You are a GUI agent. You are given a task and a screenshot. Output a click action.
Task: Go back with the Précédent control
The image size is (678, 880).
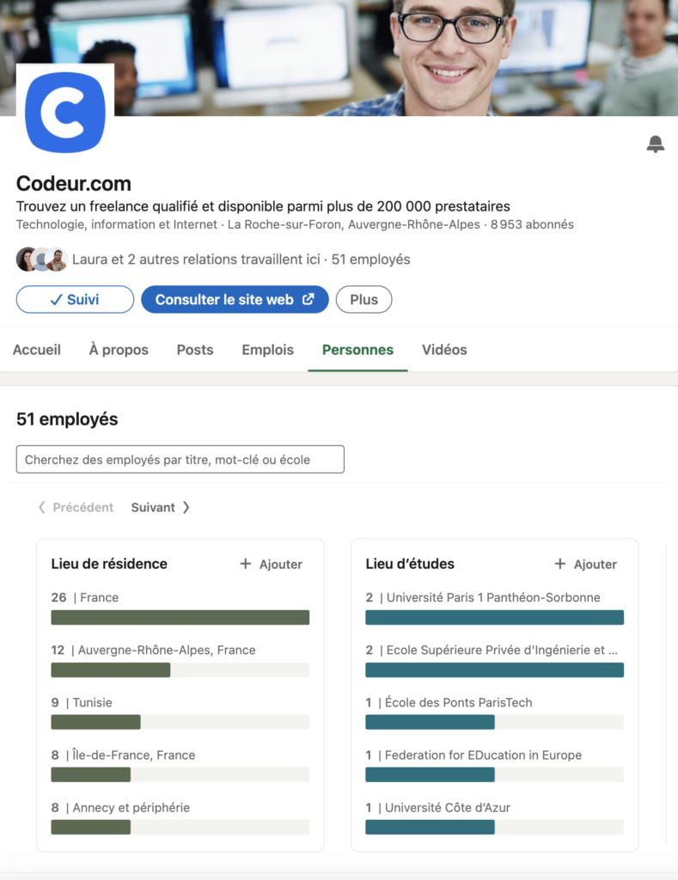click(x=76, y=507)
